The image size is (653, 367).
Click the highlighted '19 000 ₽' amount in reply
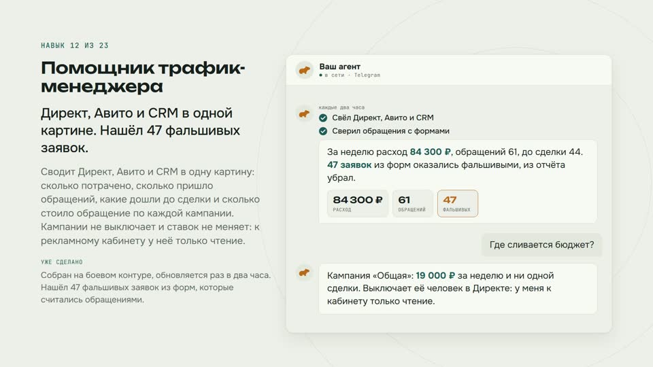[435, 275]
